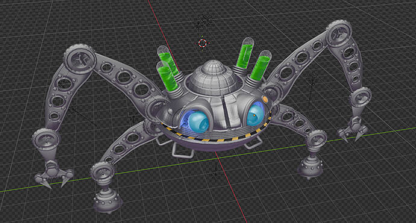Screen dimensions: 416x223
Task: Select the front metal handle under body
Action: [183, 151]
